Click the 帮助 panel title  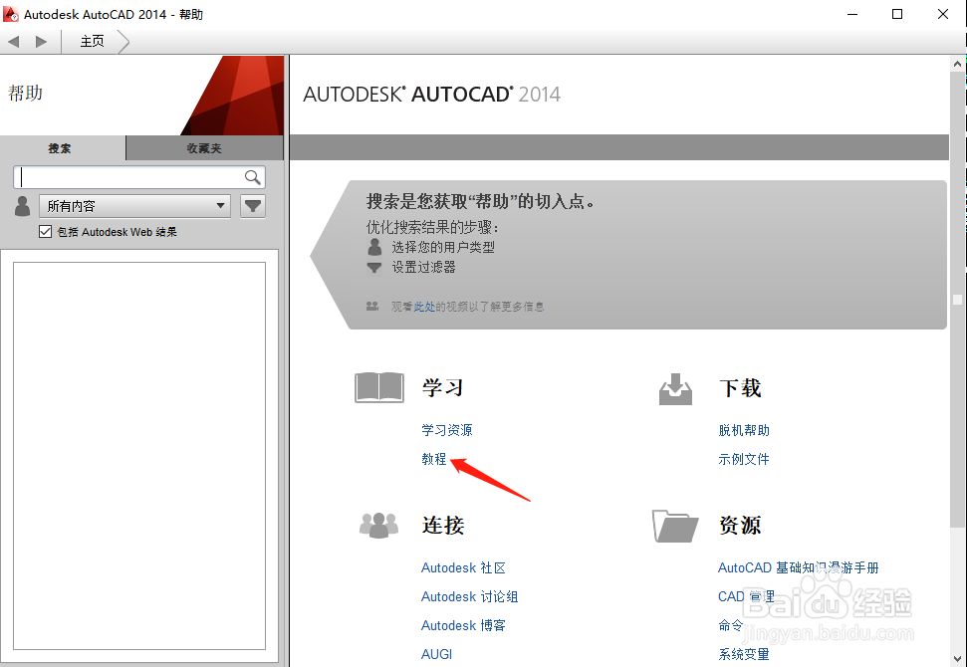pos(25,94)
